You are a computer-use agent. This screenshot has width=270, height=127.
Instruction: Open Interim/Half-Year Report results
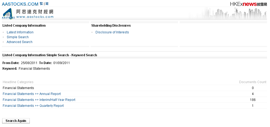click(x=39, y=100)
